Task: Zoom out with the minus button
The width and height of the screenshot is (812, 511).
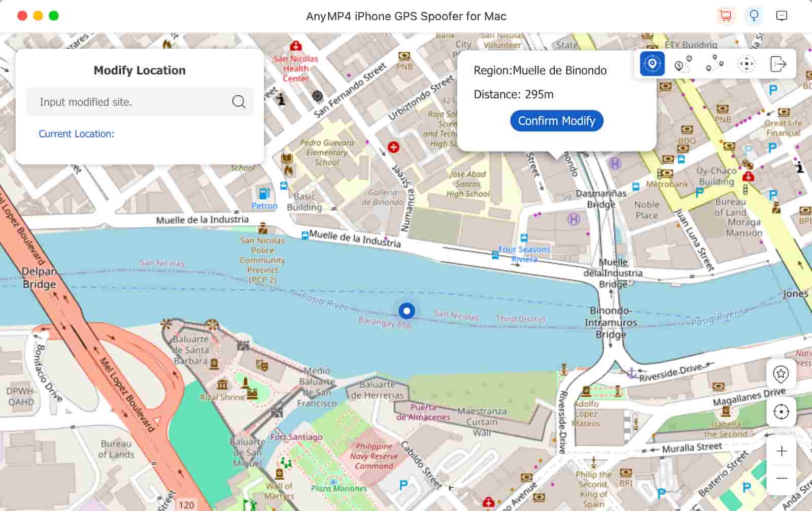Action: (782, 478)
